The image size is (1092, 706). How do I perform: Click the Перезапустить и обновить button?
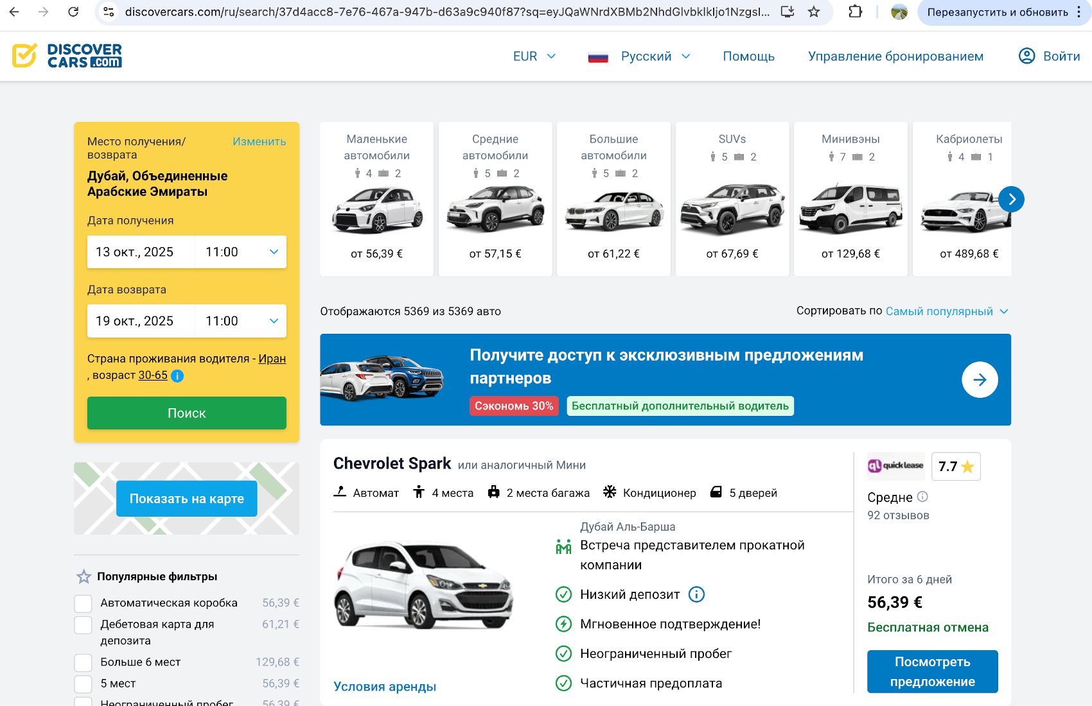click(998, 12)
